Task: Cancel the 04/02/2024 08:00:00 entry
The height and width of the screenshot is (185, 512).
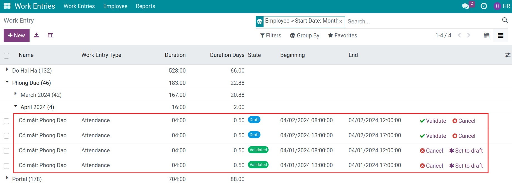Action: [x=464, y=121]
